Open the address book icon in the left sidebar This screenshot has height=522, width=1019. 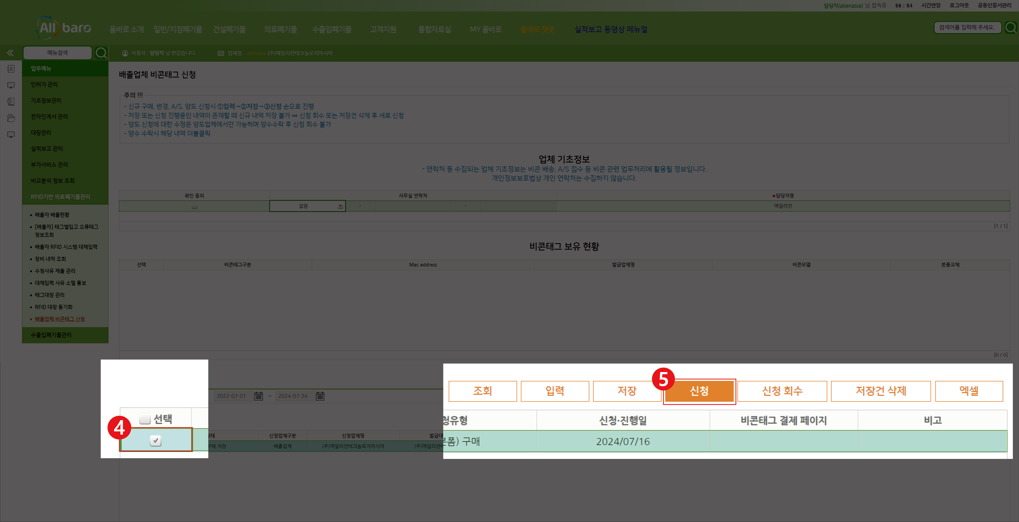pyautogui.click(x=11, y=69)
